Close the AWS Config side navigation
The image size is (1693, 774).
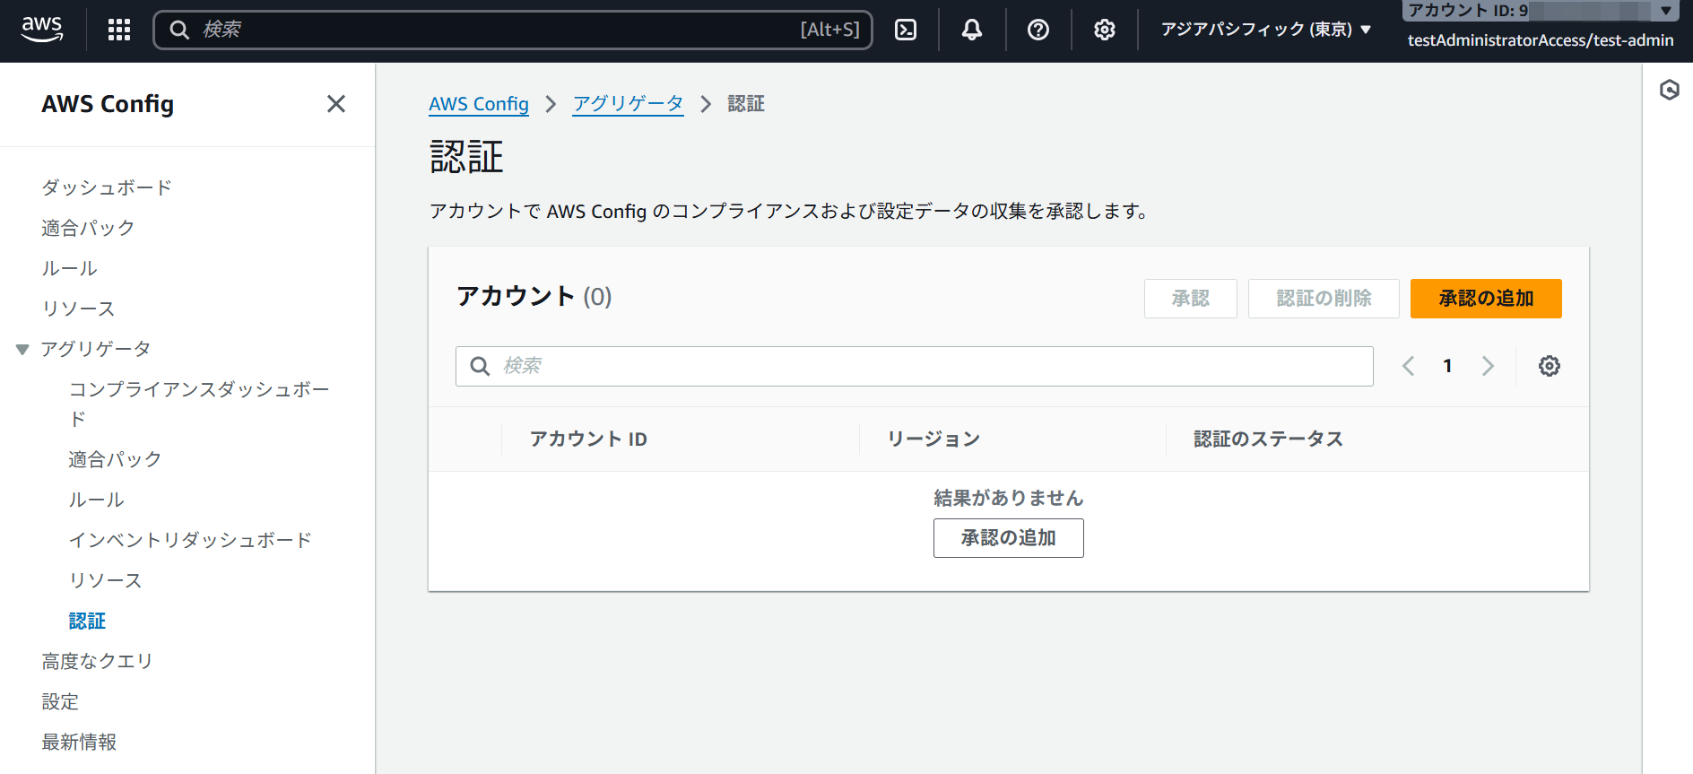(336, 104)
